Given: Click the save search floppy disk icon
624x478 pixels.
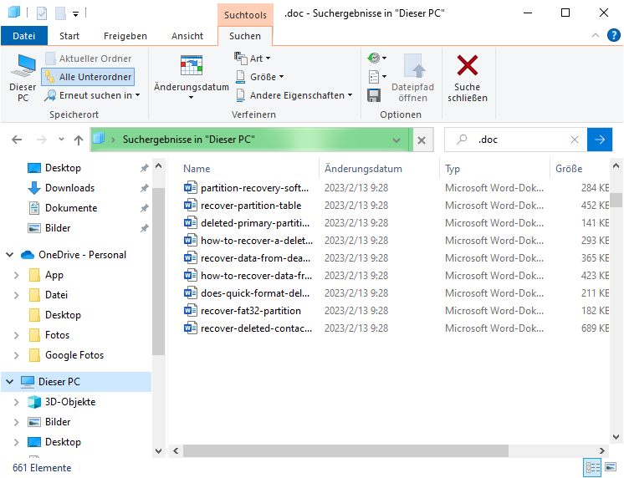Looking at the screenshot, I should pos(374,95).
